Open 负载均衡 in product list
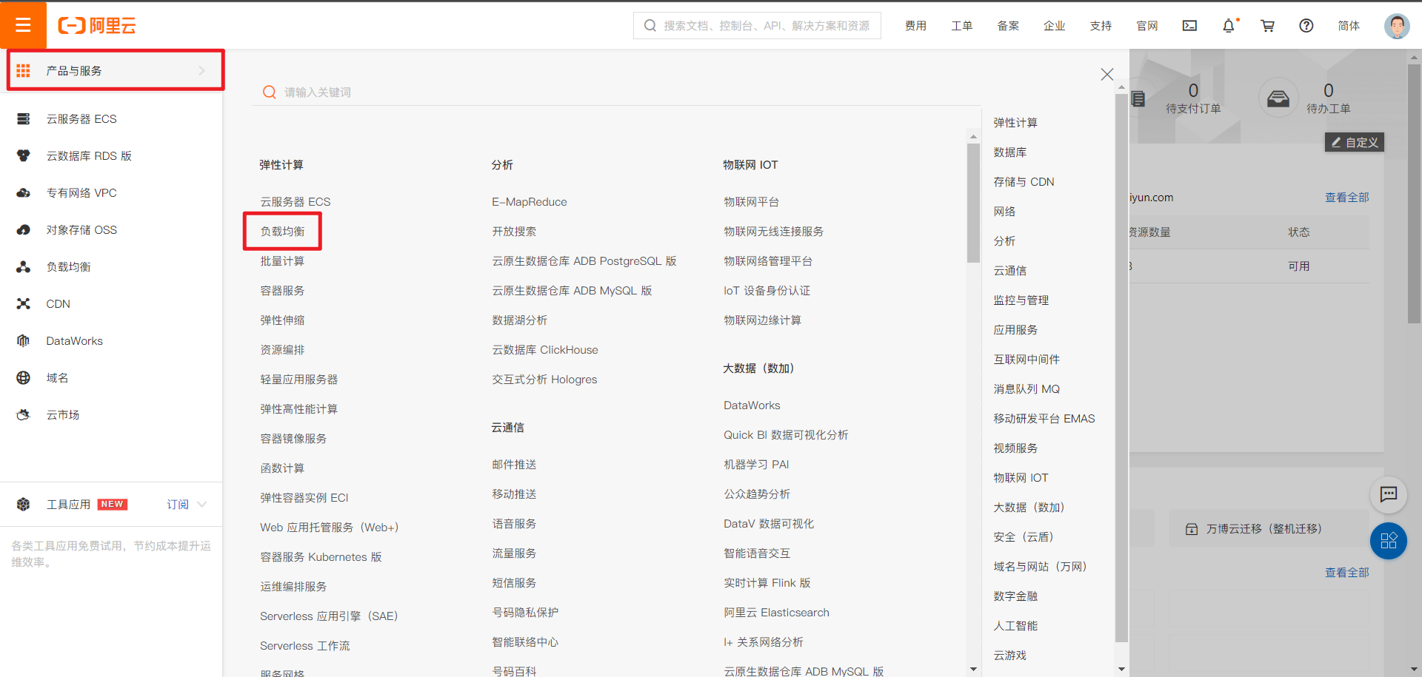This screenshot has width=1422, height=677. point(282,232)
